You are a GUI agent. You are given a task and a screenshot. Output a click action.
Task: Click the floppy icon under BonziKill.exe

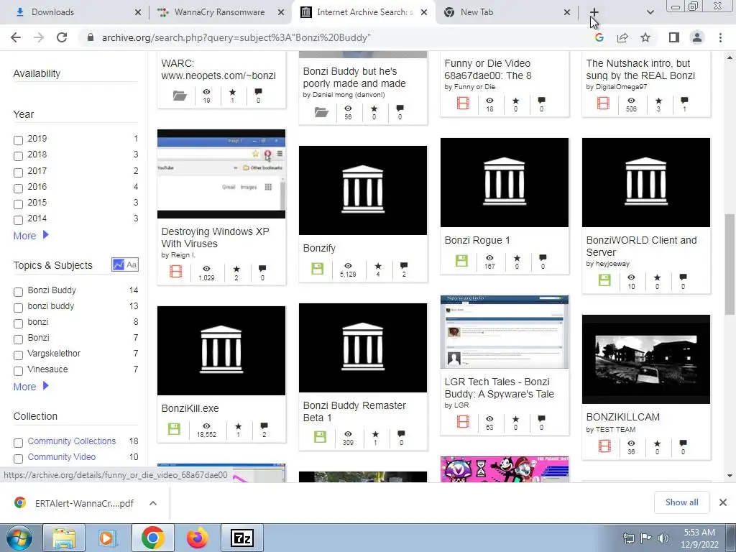(x=174, y=428)
